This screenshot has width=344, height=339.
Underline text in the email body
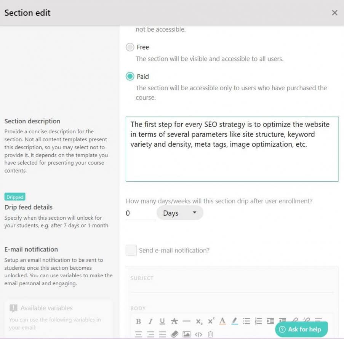tap(162, 321)
